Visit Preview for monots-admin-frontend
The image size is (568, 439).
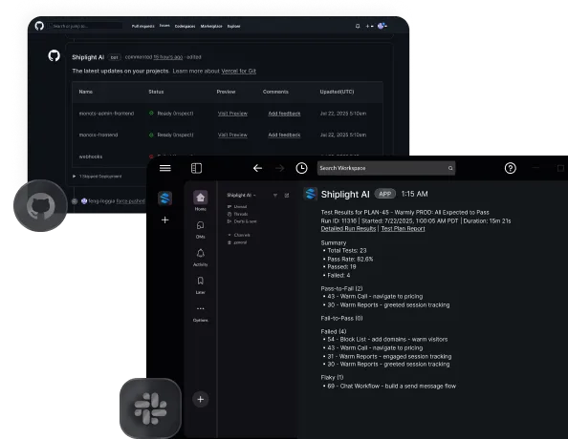[232, 114]
